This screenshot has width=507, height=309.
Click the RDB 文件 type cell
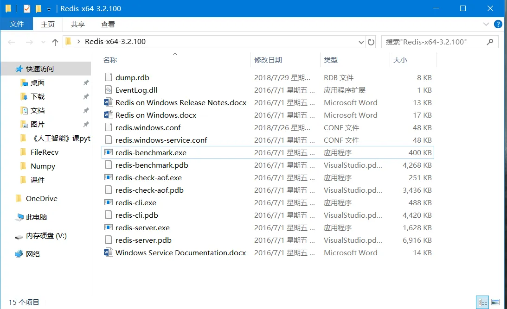pyautogui.click(x=339, y=77)
